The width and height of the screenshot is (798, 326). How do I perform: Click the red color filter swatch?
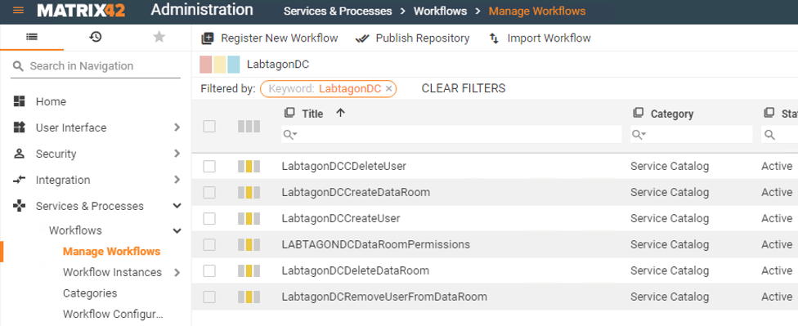205,65
